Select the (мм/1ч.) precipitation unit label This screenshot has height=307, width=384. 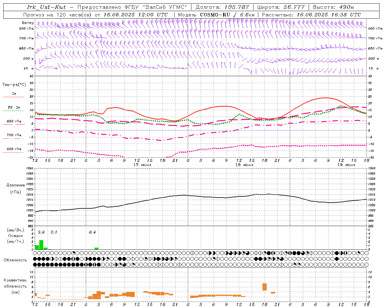click(x=16, y=241)
